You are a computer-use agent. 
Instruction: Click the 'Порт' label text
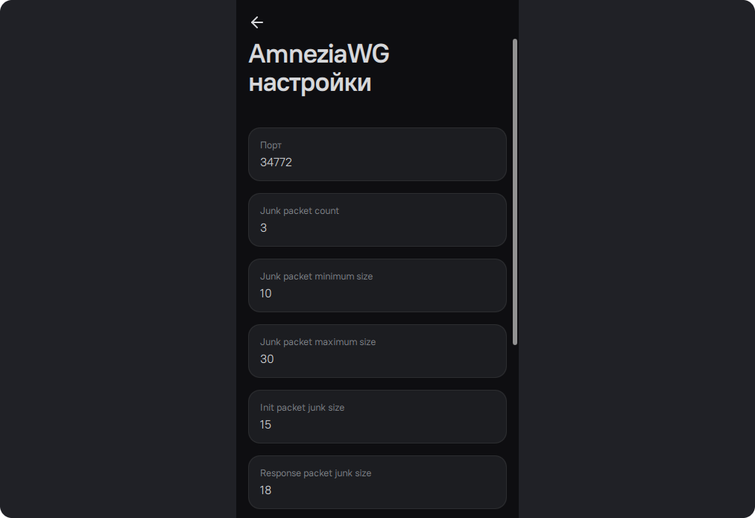tap(271, 145)
